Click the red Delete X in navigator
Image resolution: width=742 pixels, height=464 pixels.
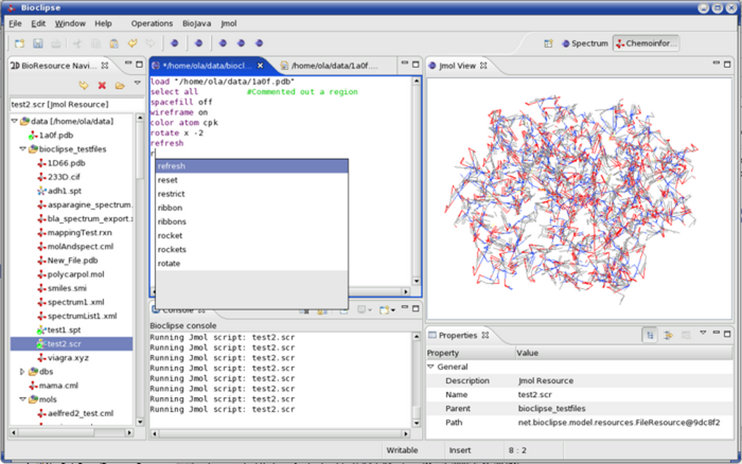coord(102,86)
